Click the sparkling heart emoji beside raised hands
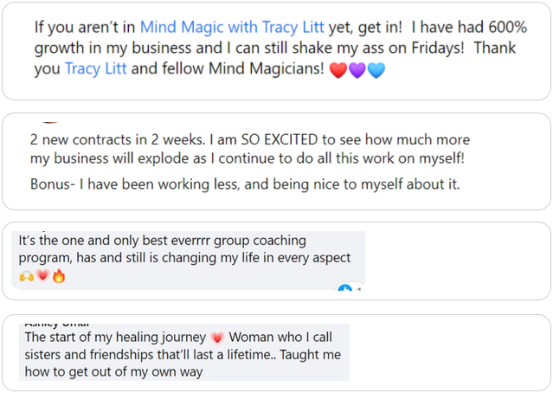The height and width of the screenshot is (393, 553). 42,275
